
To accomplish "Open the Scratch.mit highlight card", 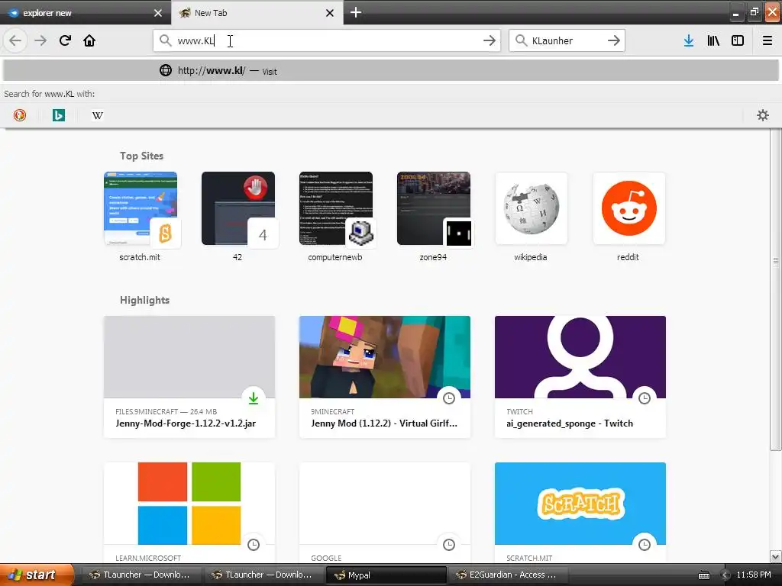I will (x=580, y=512).
